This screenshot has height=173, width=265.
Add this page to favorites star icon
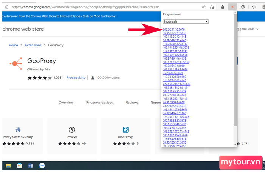click(212, 7)
